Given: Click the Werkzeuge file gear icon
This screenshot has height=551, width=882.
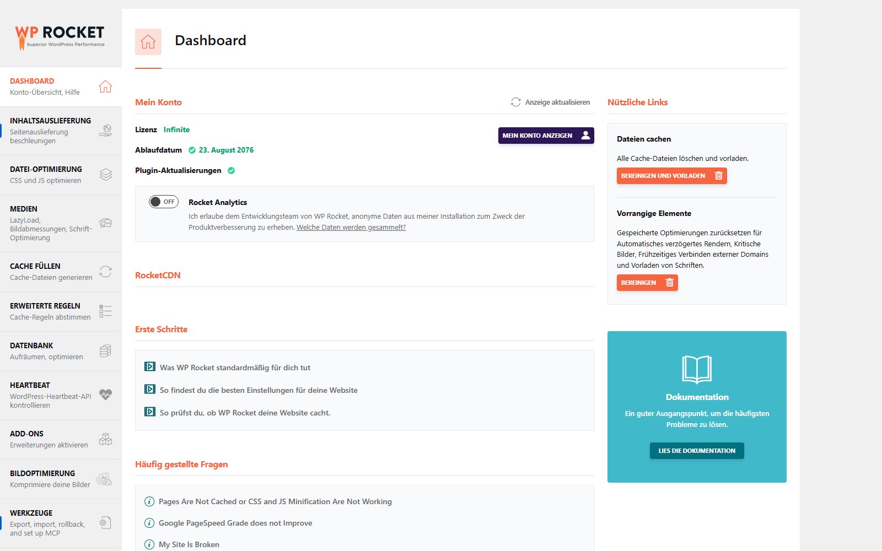Looking at the screenshot, I should coord(105,523).
